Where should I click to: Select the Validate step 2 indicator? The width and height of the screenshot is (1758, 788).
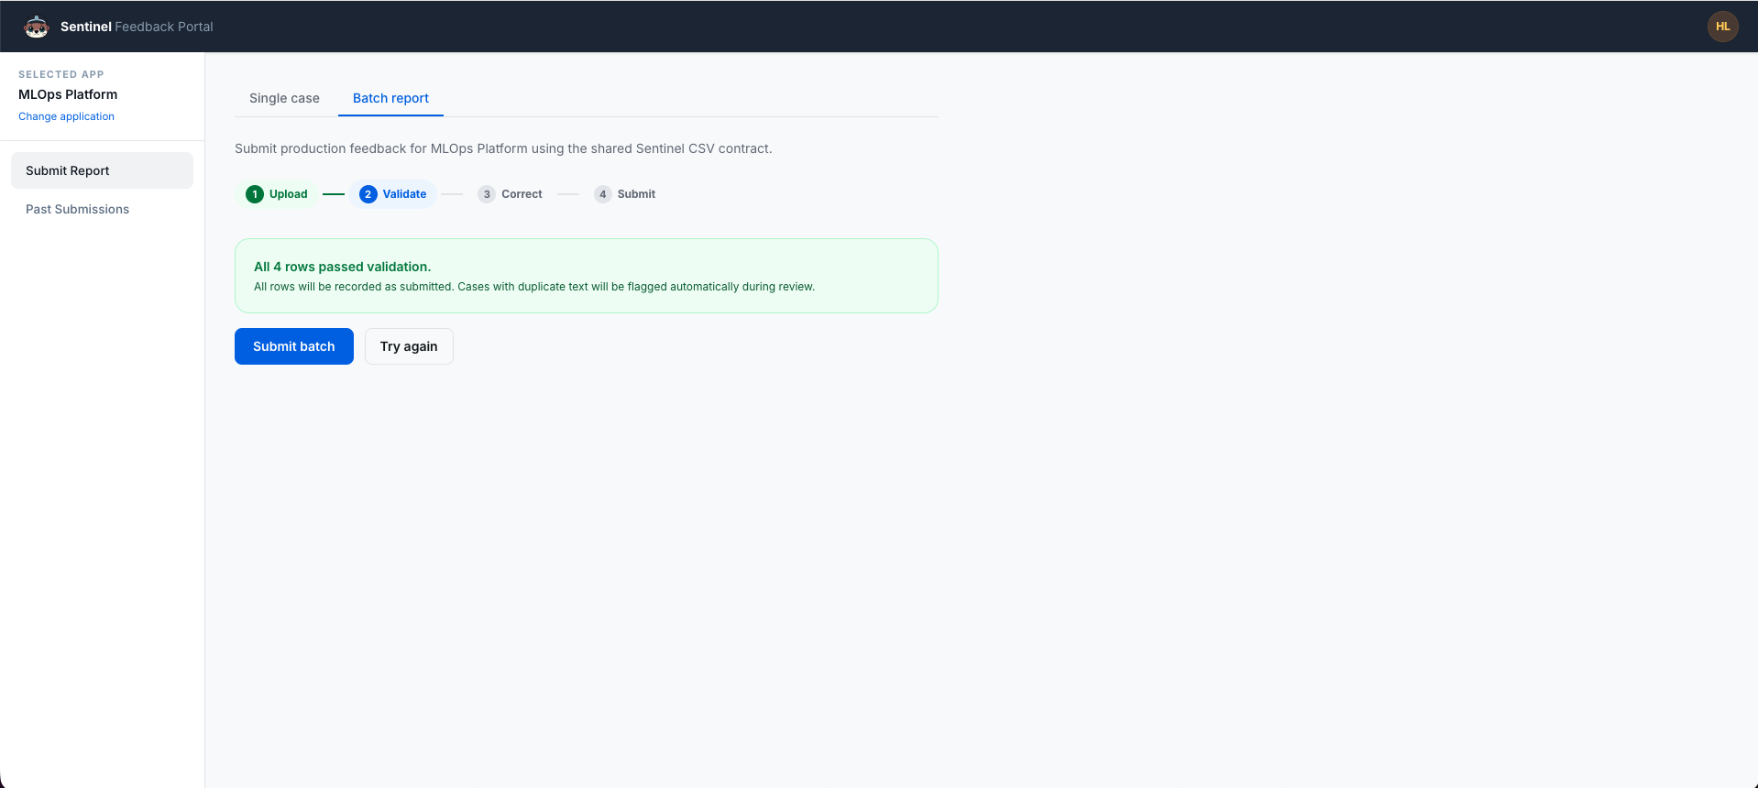[393, 194]
